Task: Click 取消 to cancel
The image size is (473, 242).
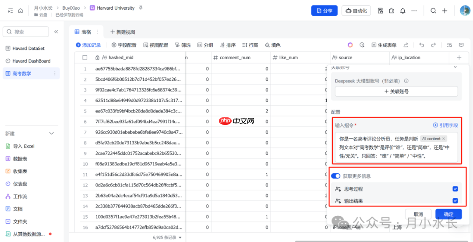Action: click(418, 214)
